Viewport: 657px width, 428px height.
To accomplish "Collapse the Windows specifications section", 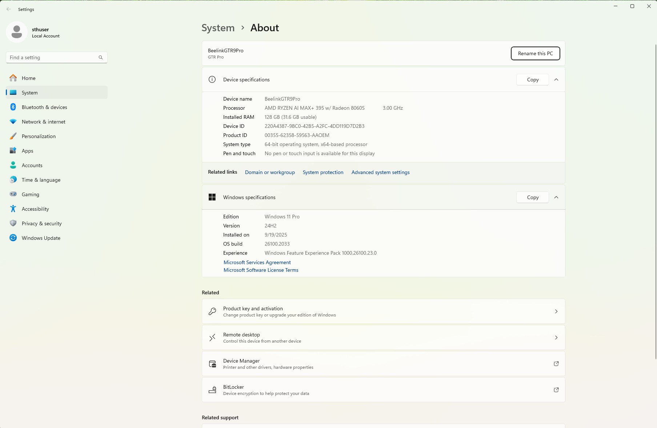I will coord(556,197).
